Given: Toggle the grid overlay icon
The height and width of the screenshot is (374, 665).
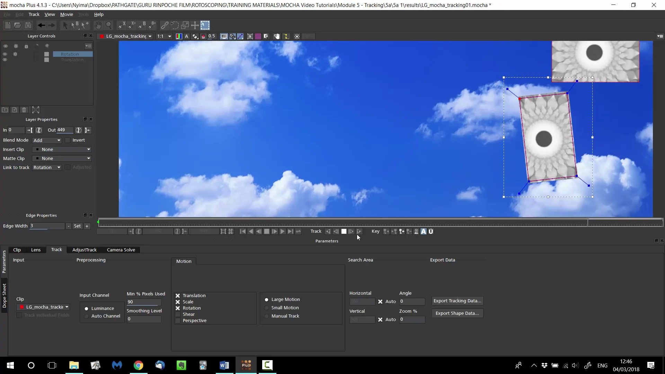Looking at the screenshot, I should pos(258,36).
